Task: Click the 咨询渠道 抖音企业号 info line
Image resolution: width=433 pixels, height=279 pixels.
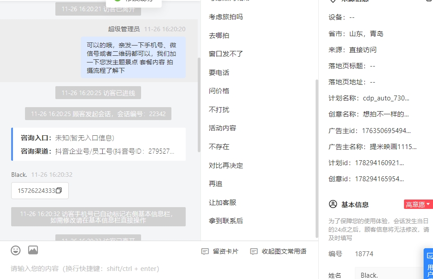Action: [97, 151]
